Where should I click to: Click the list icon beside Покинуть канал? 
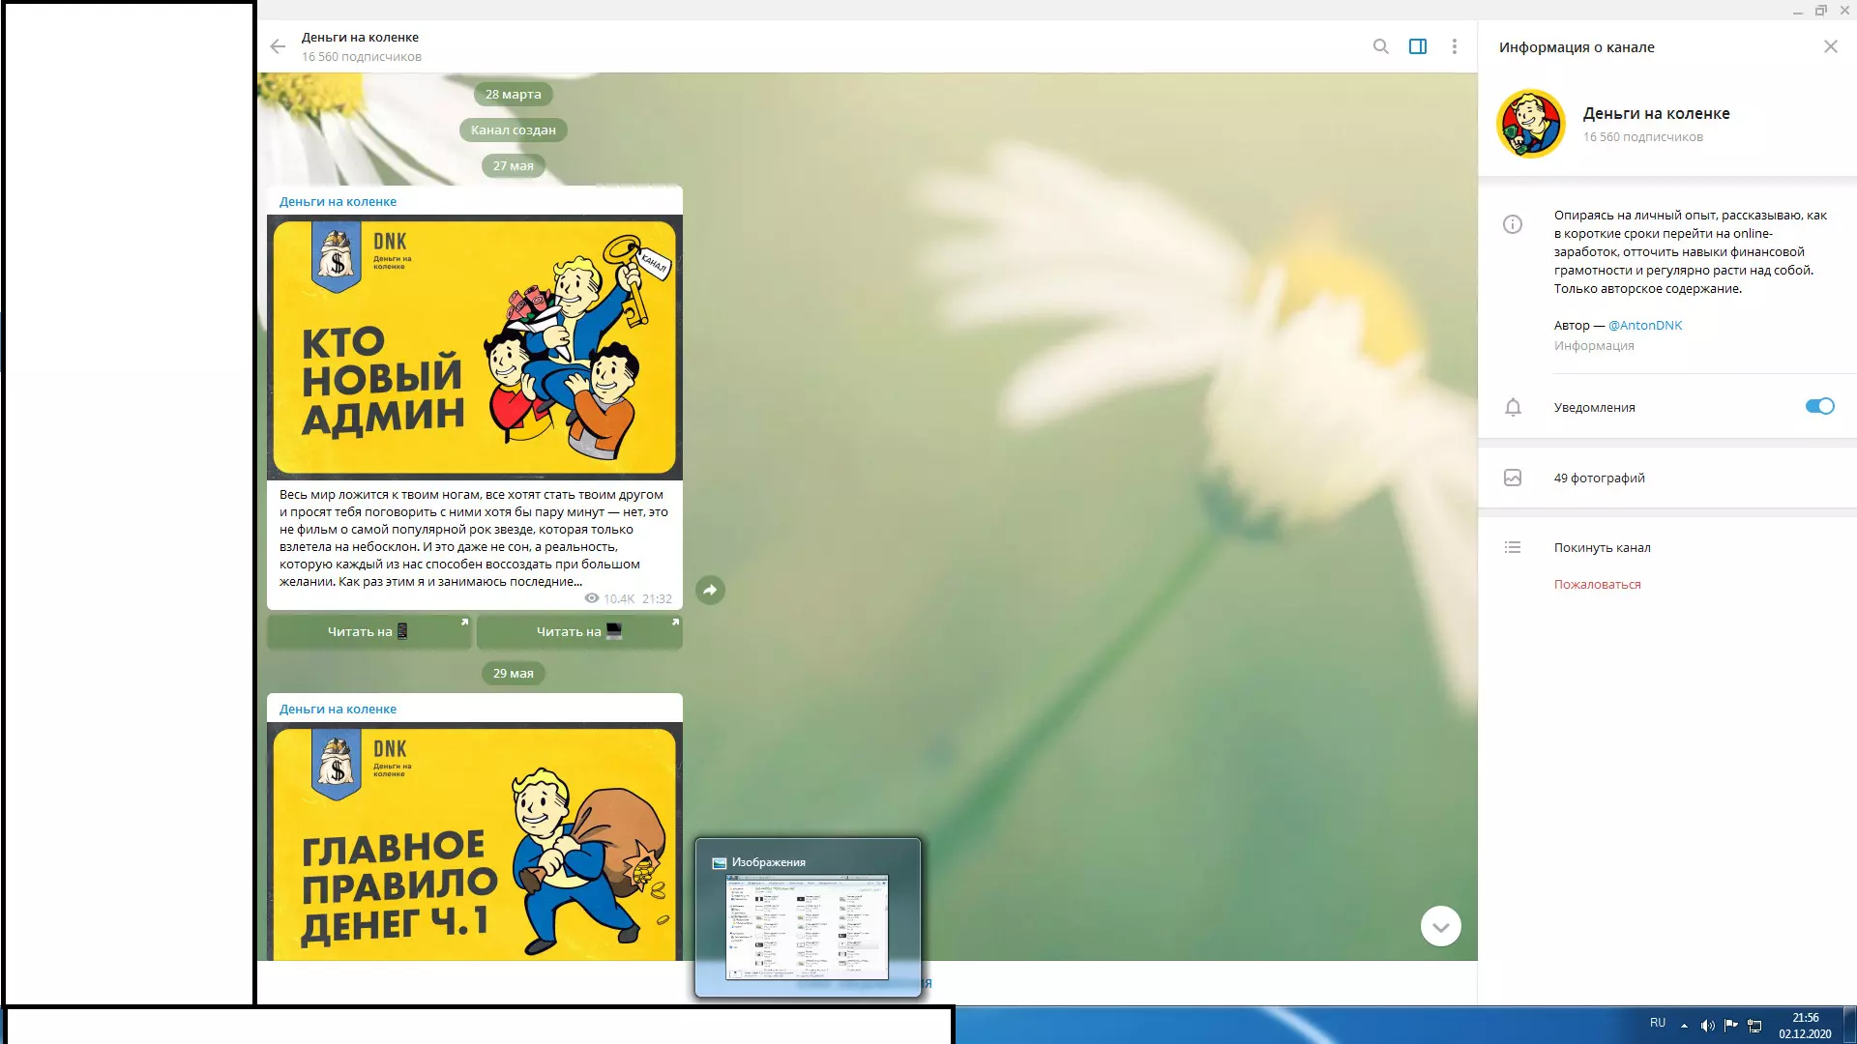pos(1513,547)
